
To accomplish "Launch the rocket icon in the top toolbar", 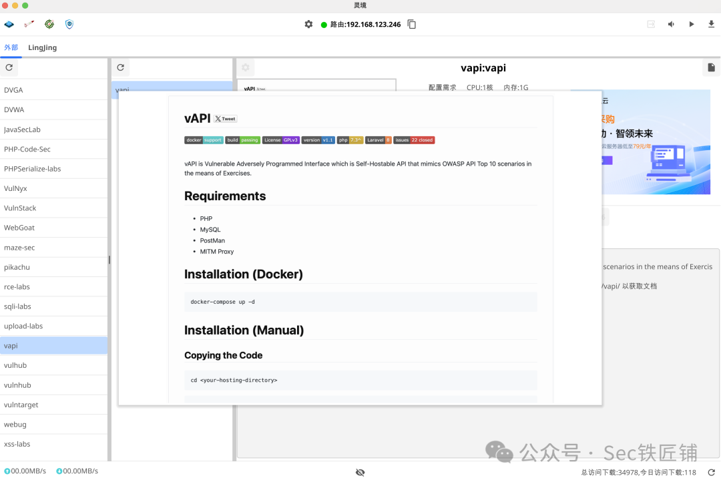I will pyautogui.click(x=29, y=23).
